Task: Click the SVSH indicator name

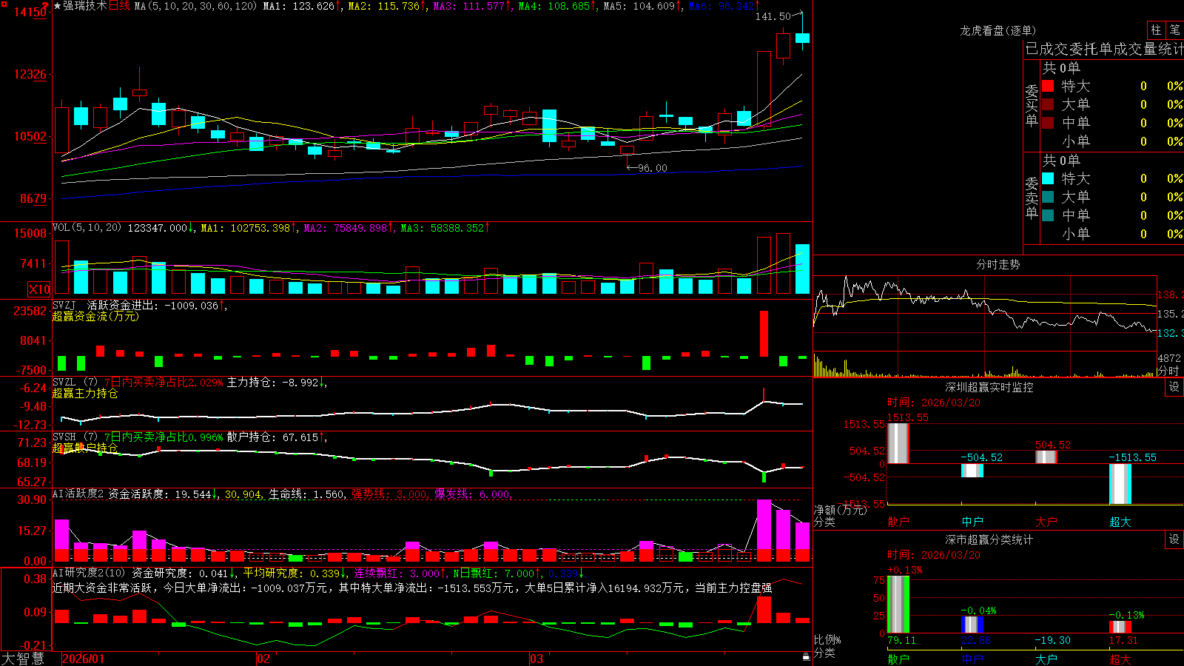Action: (64, 437)
